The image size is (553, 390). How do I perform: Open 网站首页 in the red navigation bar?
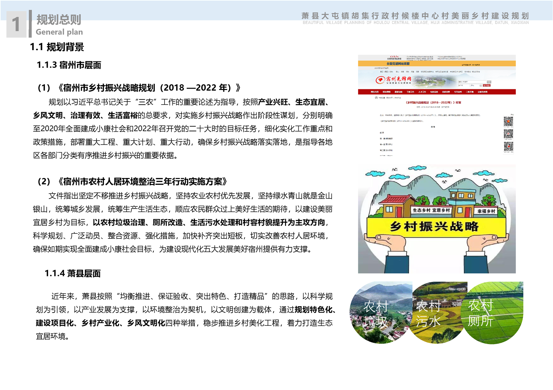pyautogui.click(x=375, y=92)
